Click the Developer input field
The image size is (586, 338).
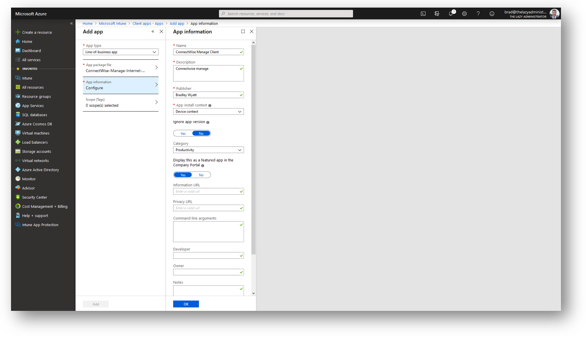tap(208, 255)
